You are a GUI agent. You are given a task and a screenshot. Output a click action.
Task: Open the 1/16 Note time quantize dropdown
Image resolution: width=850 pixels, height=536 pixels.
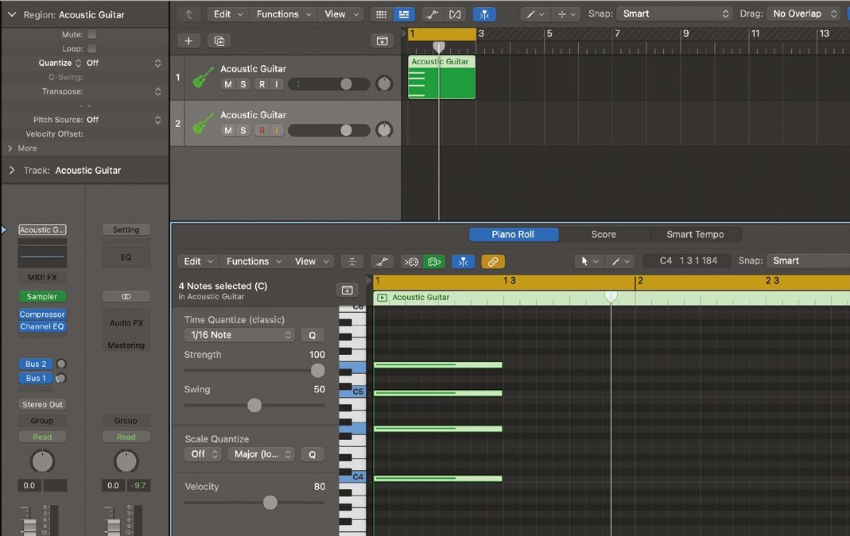(x=239, y=335)
